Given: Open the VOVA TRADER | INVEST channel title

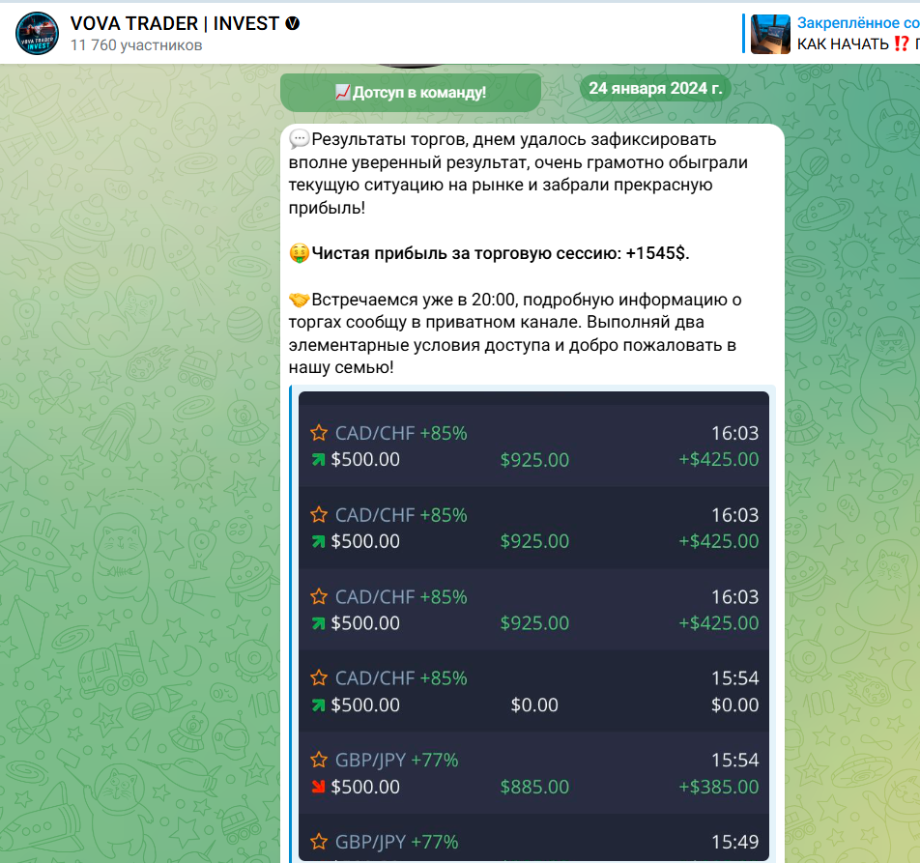Looking at the screenshot, I should (175, 23).
